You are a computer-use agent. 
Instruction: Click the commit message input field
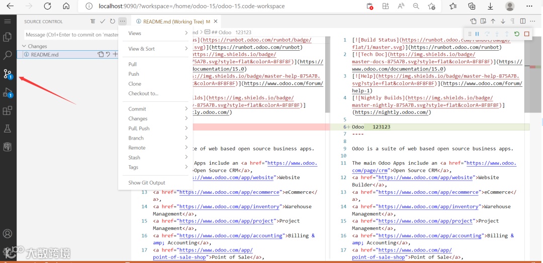tap(71, 35)
